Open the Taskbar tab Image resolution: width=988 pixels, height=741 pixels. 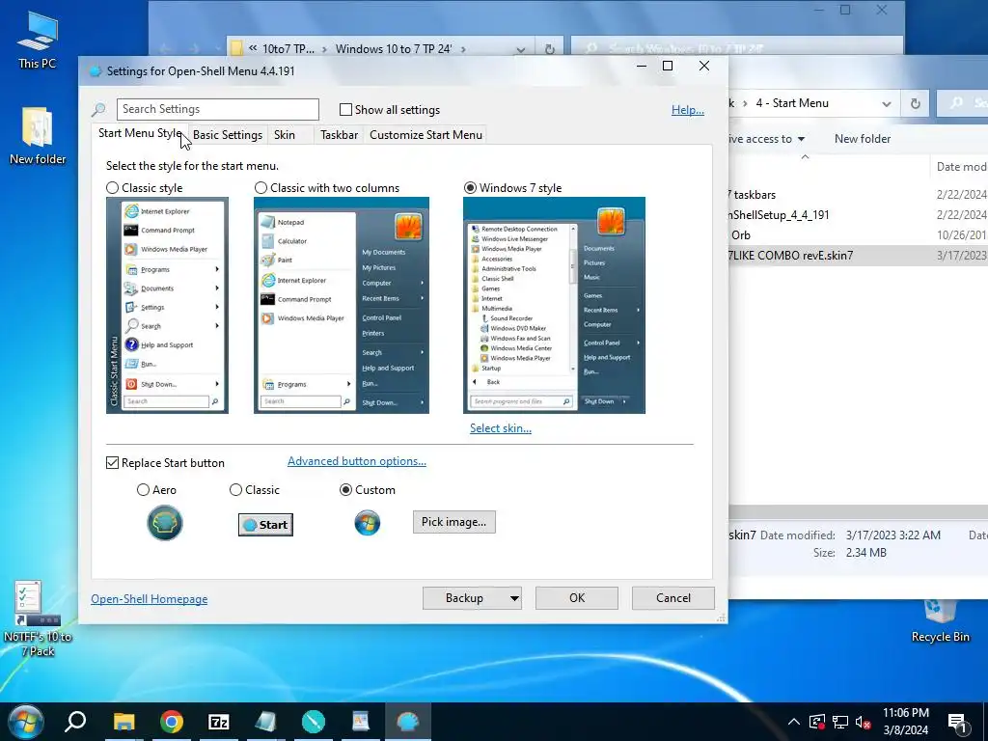pos(339,135)
